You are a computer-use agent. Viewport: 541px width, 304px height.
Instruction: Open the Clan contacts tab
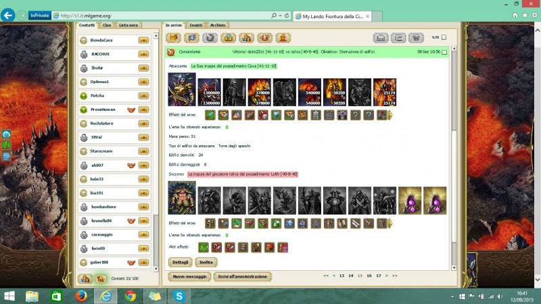click(107, 25)
